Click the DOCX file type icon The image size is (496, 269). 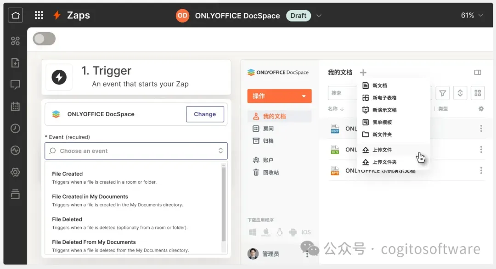tap(335, 129)
